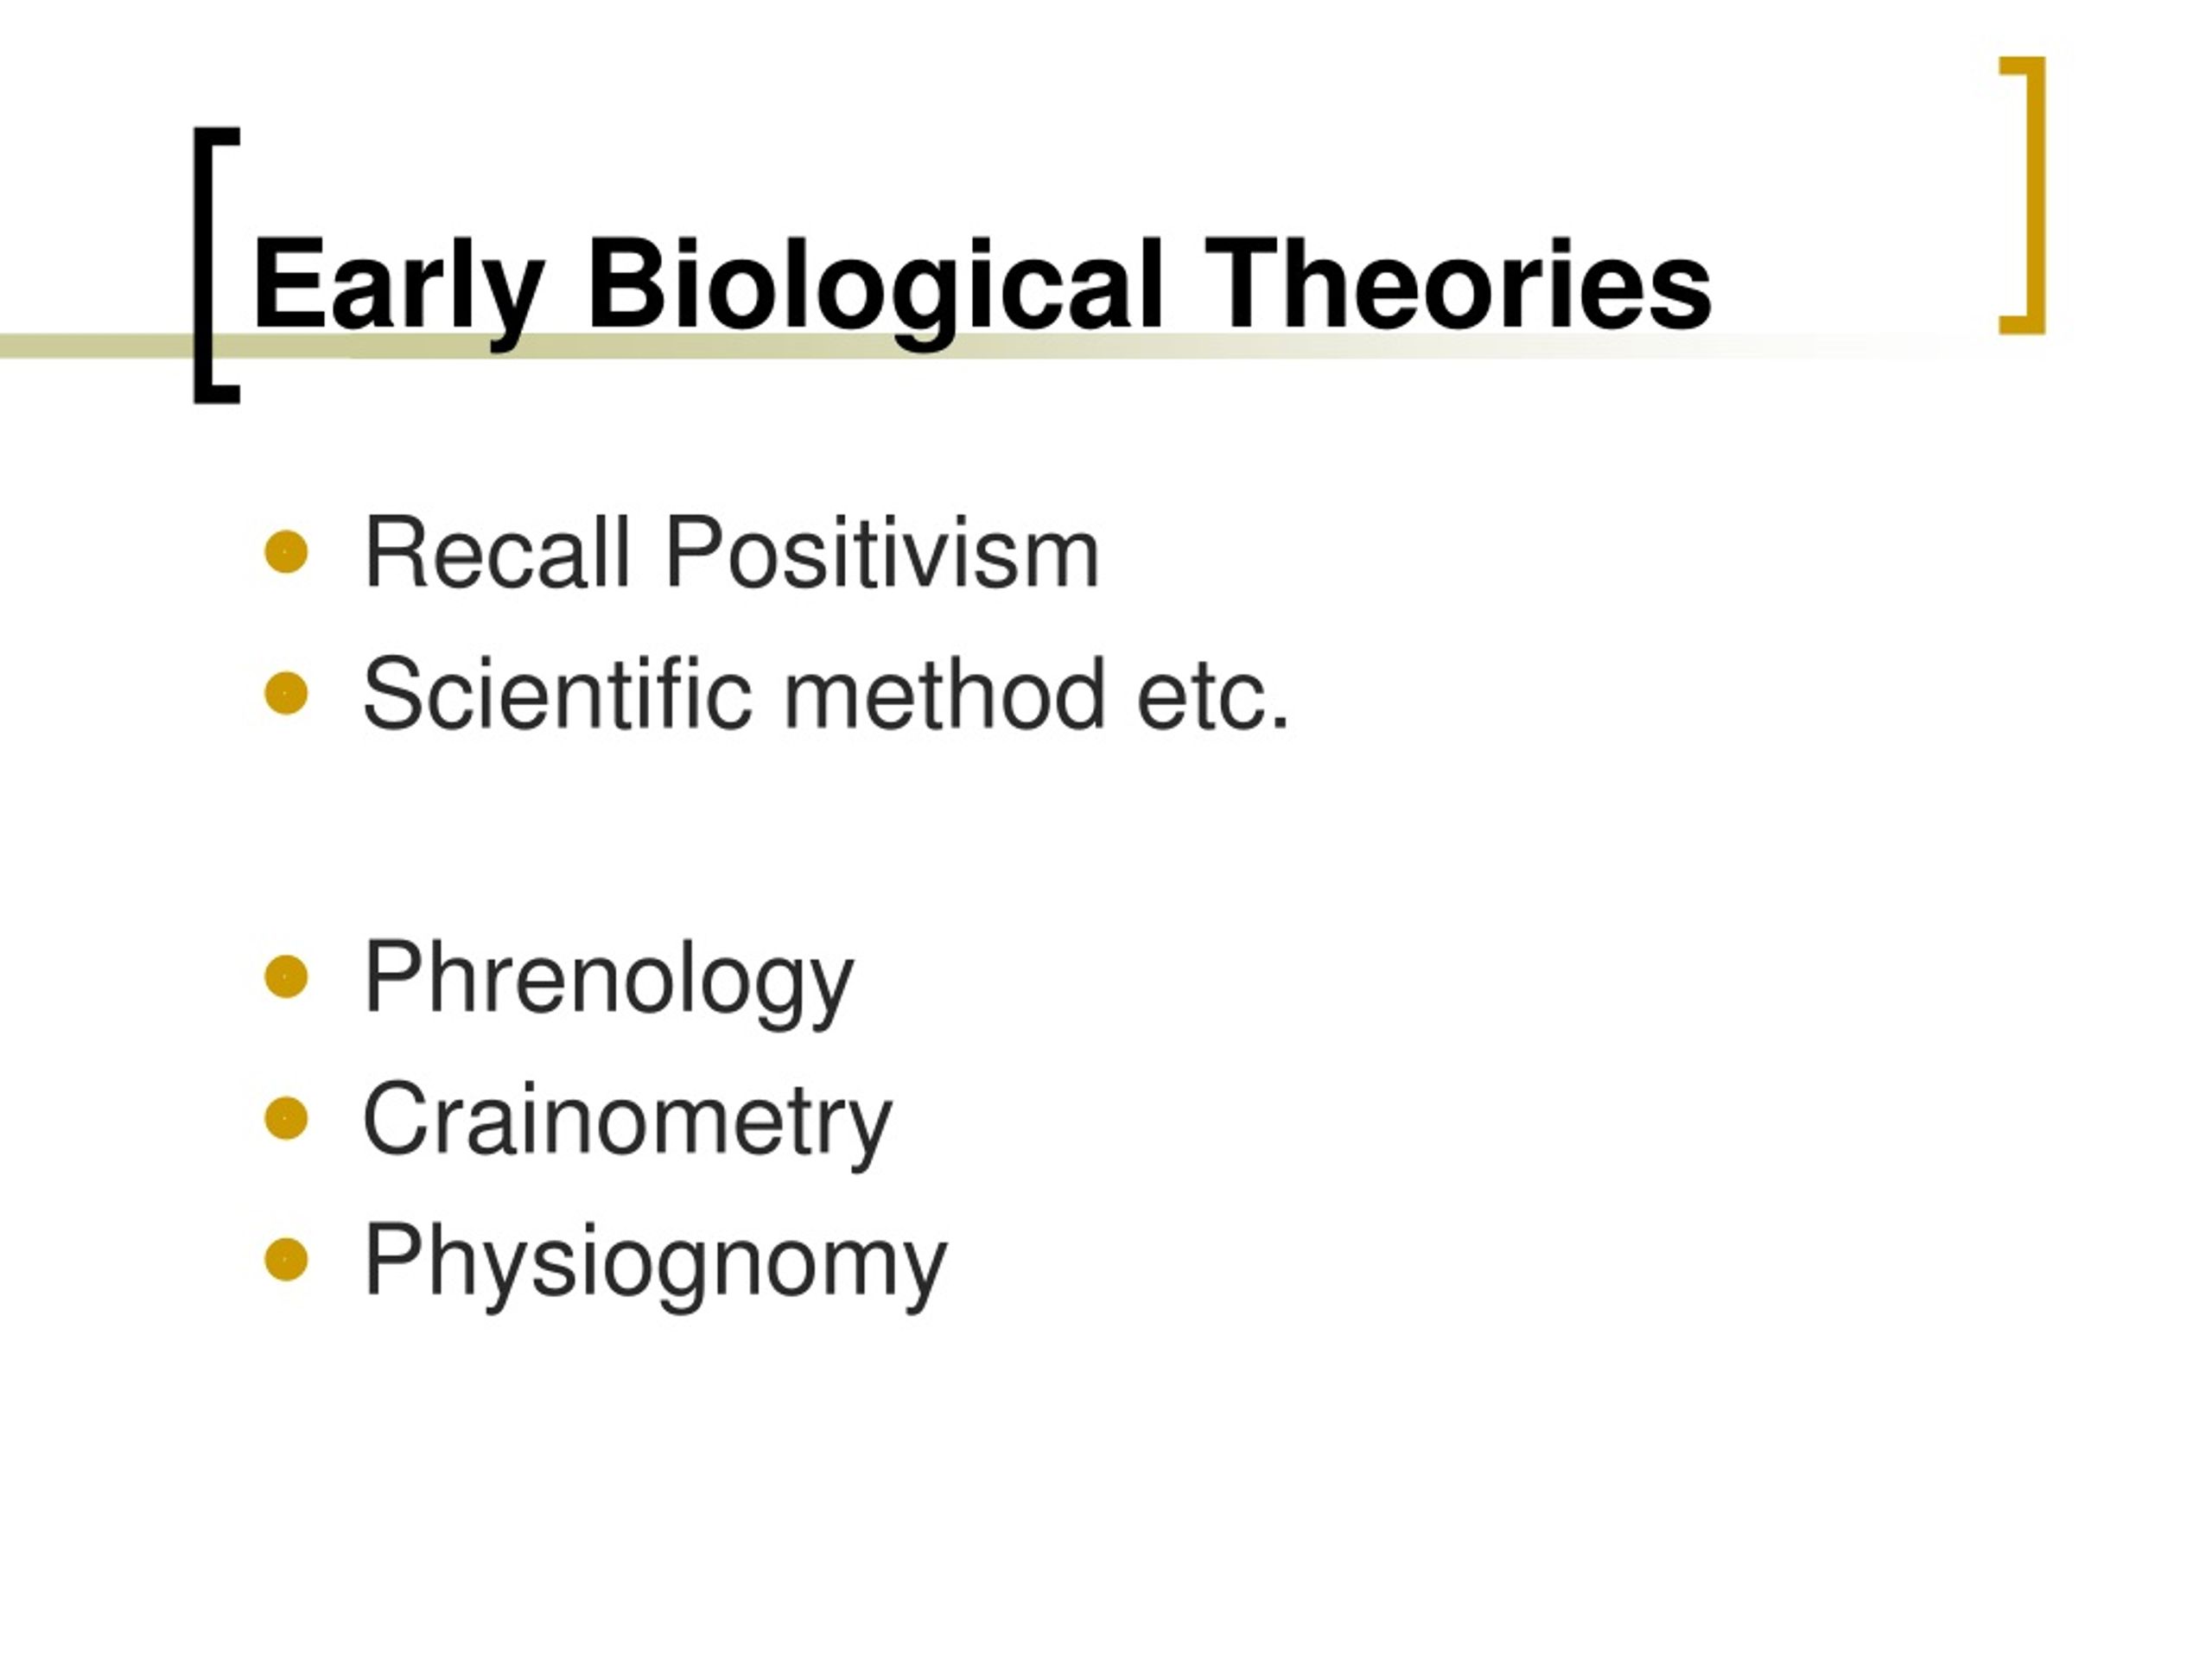The width and height of the screenshot is (2212, 1659).
Task: Select the 'Physiognomy' bullet text
Action: (655, 1264)
